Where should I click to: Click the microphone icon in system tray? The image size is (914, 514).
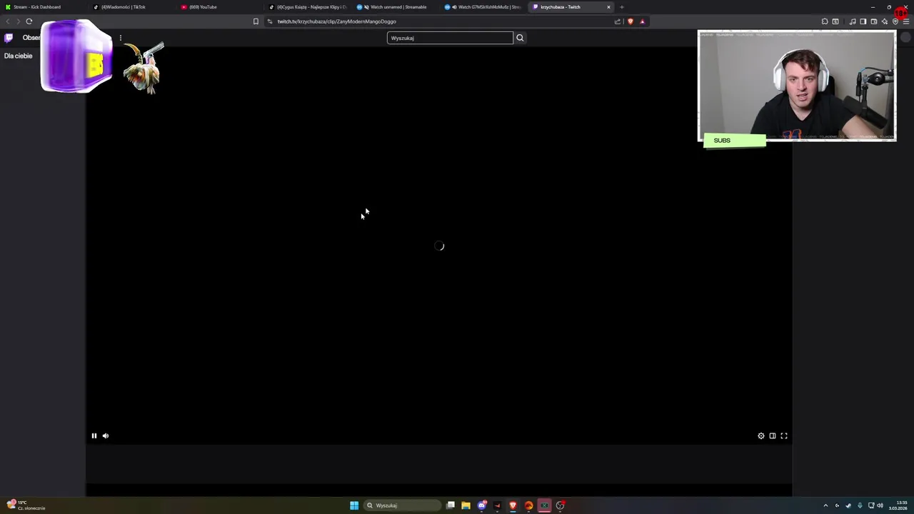point(860,505)
